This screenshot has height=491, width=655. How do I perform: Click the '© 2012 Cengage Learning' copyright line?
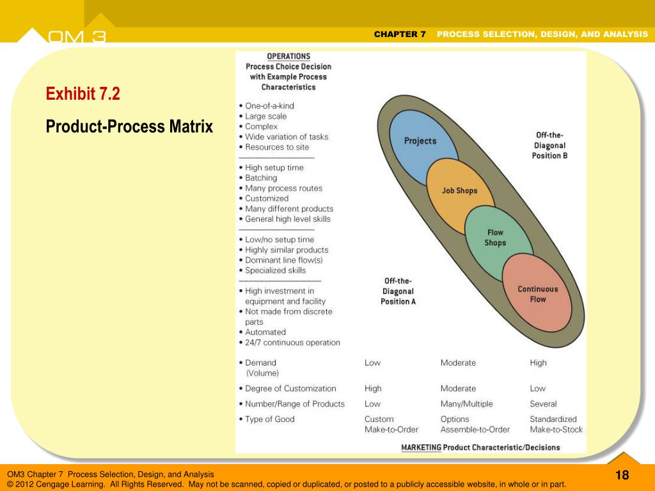tap(287, 485)
